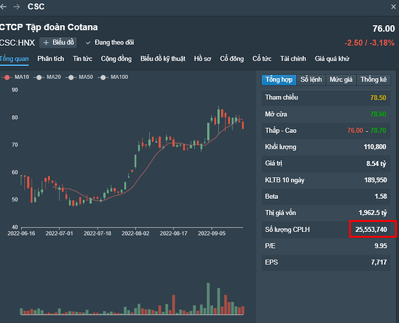Click the plus Biểu đồ button
This screenshot has height=323, width=399.
[59, 43]
